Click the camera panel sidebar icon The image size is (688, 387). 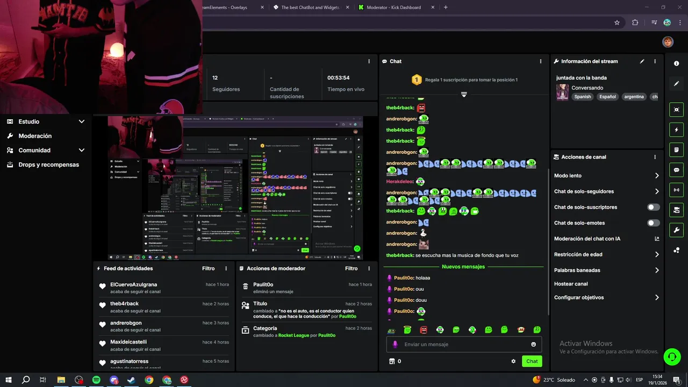click(x=676, y=210)
